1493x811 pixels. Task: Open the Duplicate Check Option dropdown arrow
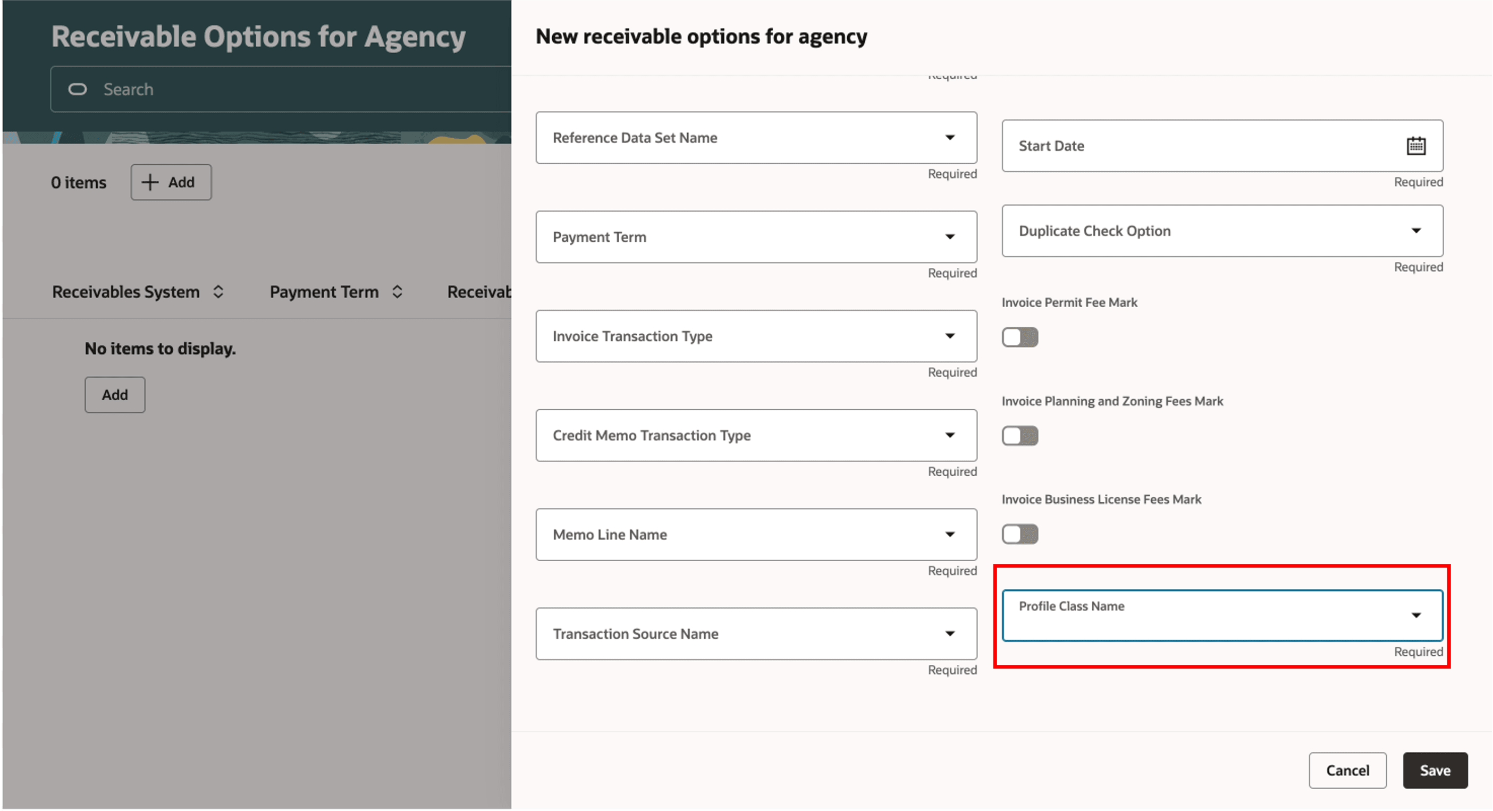(1415, 231)
